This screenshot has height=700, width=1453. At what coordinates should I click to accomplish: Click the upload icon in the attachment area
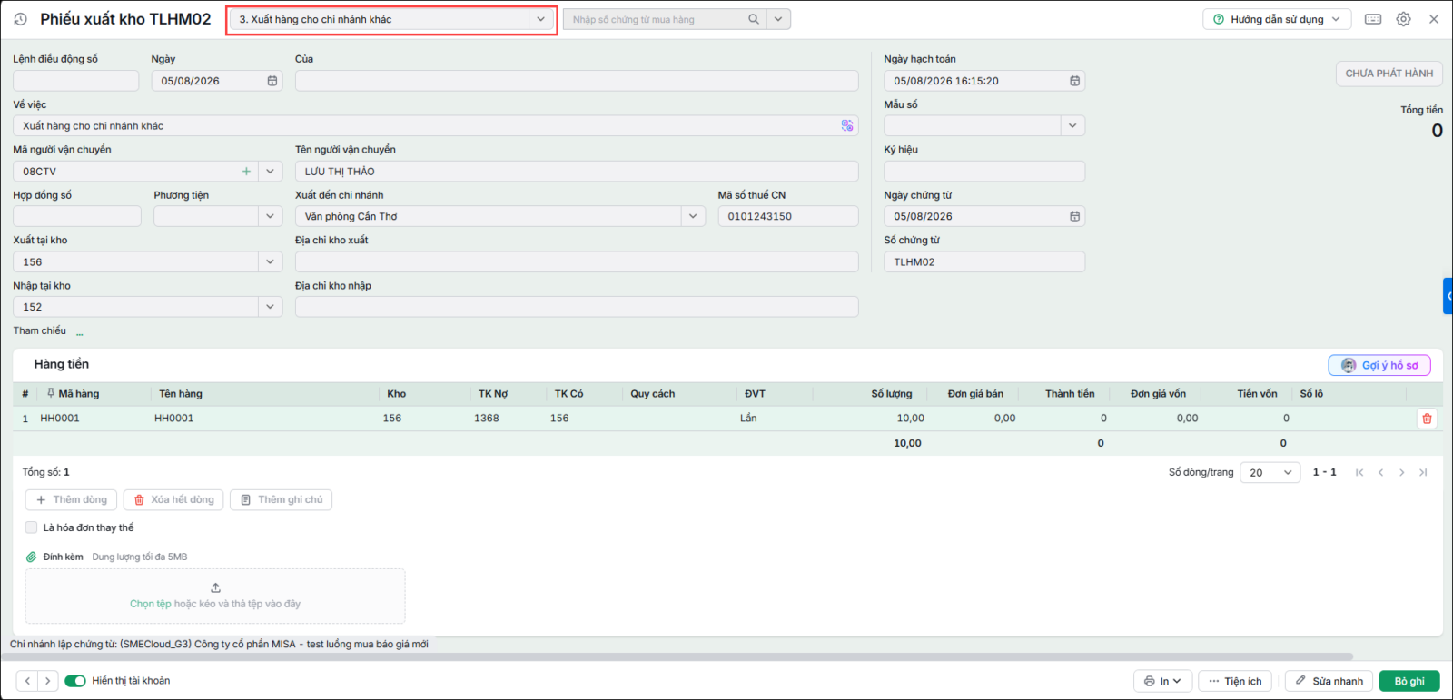[215, 587]
